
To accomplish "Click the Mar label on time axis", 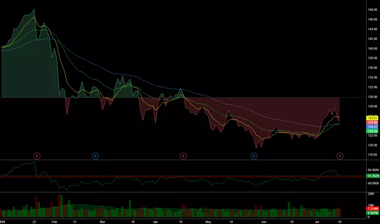I will pyautogui.click(x=102, y=222).
